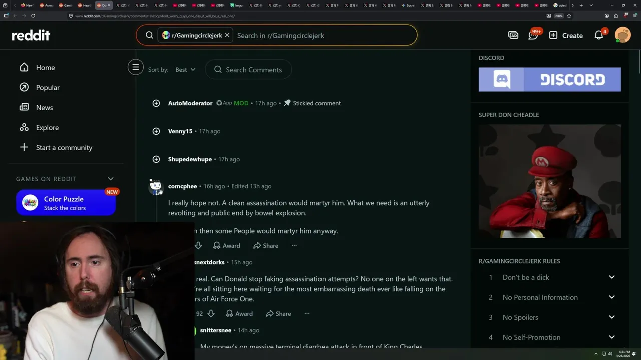Open the Advertise on Reddit icon
Screen dimensions: 641x360
(513, 35)
